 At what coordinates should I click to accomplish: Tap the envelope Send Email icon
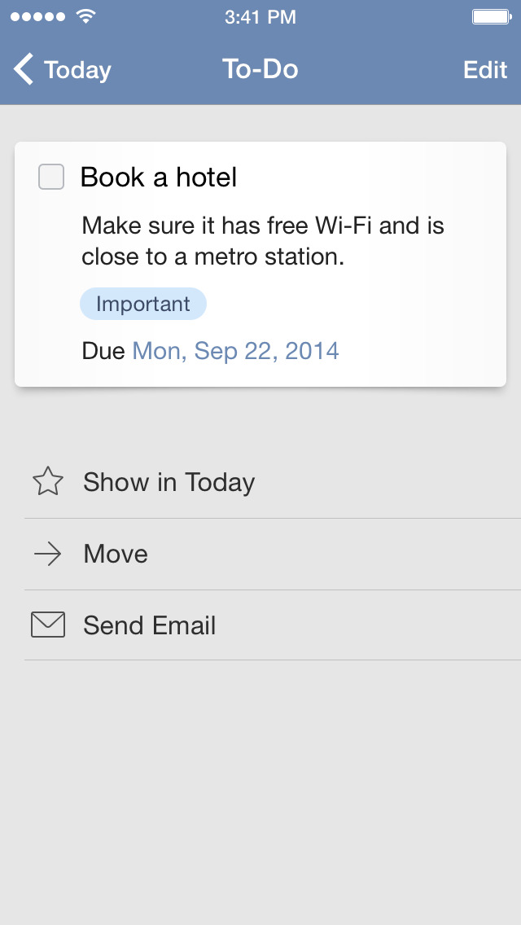click(x=48, y=625)
